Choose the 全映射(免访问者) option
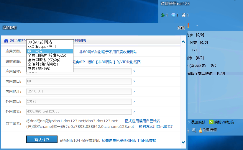 tap(50, 64)
